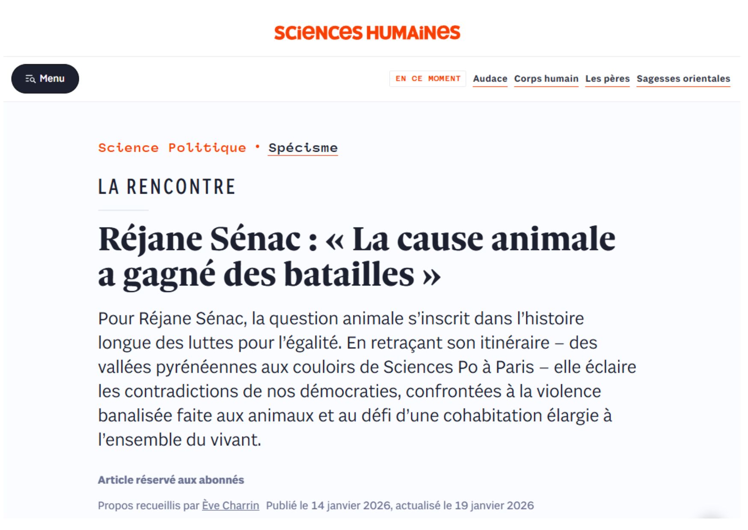Click the Propos recueillis par text
The width and height of the screenshot is (748, 530).
(x=148, y=506)
